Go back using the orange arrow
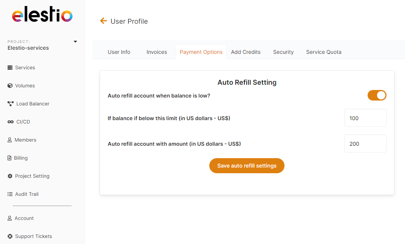Viewport: 405px width, 244px height. [103, 21]
